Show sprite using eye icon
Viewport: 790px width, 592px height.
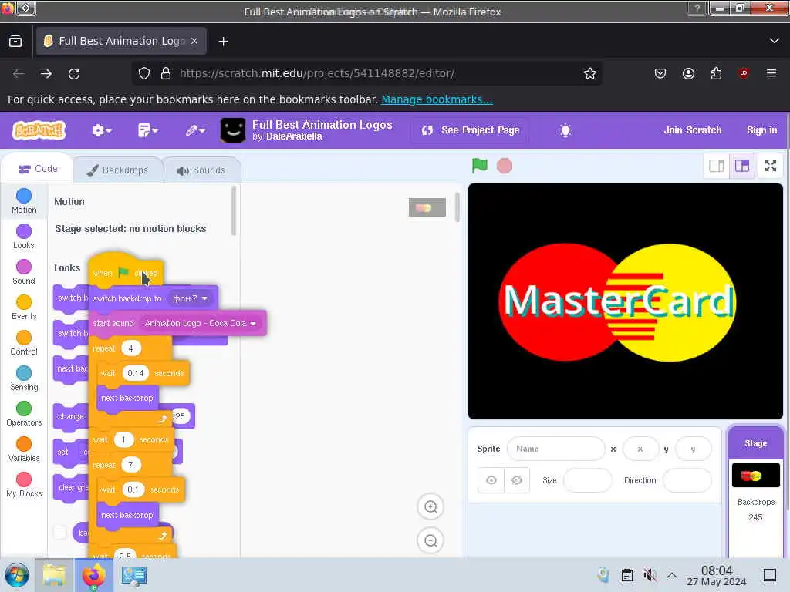tap(491, 480)
